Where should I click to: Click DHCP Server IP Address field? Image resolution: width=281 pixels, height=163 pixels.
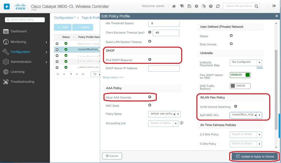[x=164, y=69]
